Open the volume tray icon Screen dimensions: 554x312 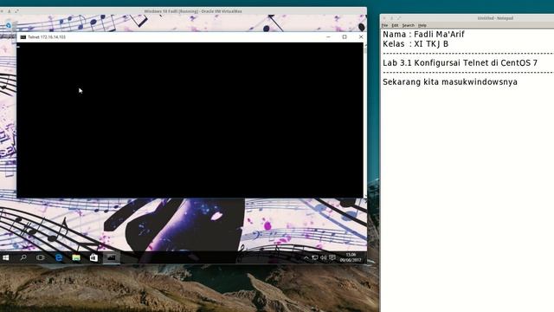coord(323,258)
